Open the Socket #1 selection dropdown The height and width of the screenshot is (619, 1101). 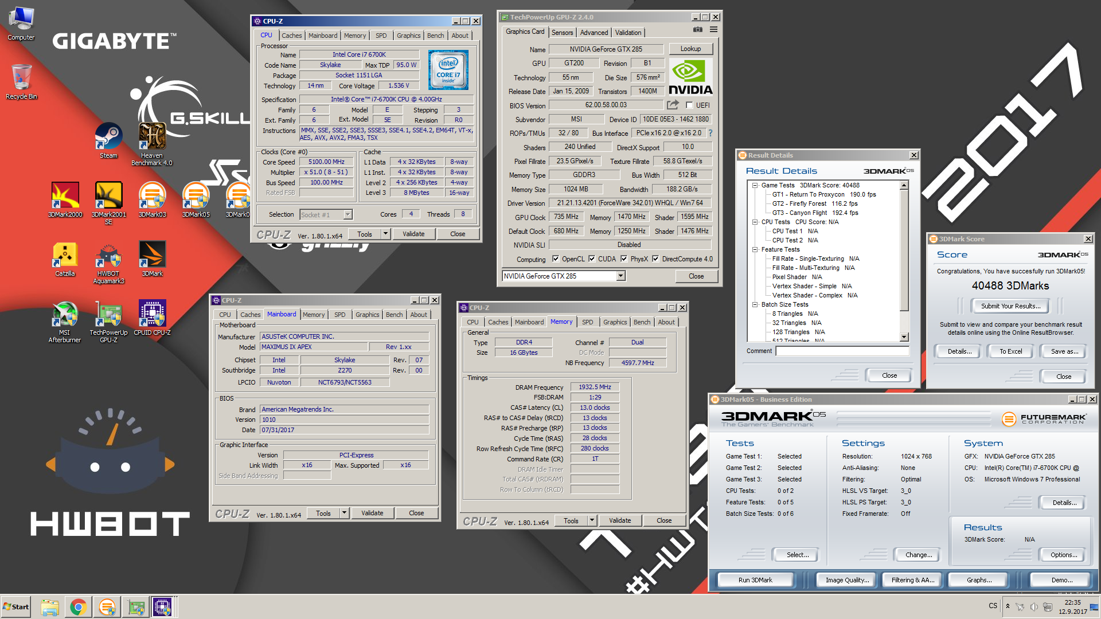coord(348,215)
